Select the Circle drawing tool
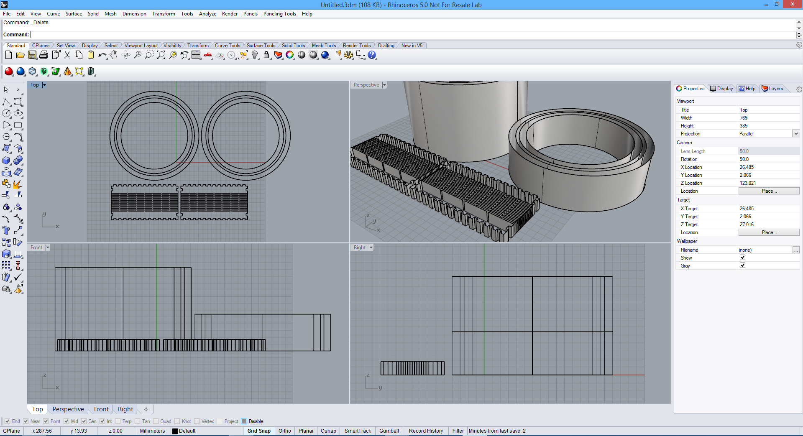803x436 pixels. [x=6, y=113]
